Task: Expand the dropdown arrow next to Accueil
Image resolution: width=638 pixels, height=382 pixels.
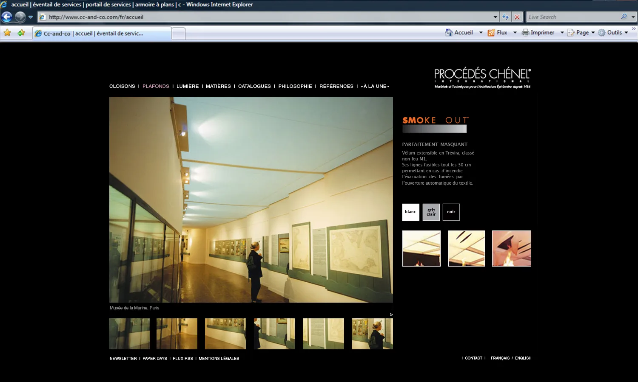Action: click(481, 33)
